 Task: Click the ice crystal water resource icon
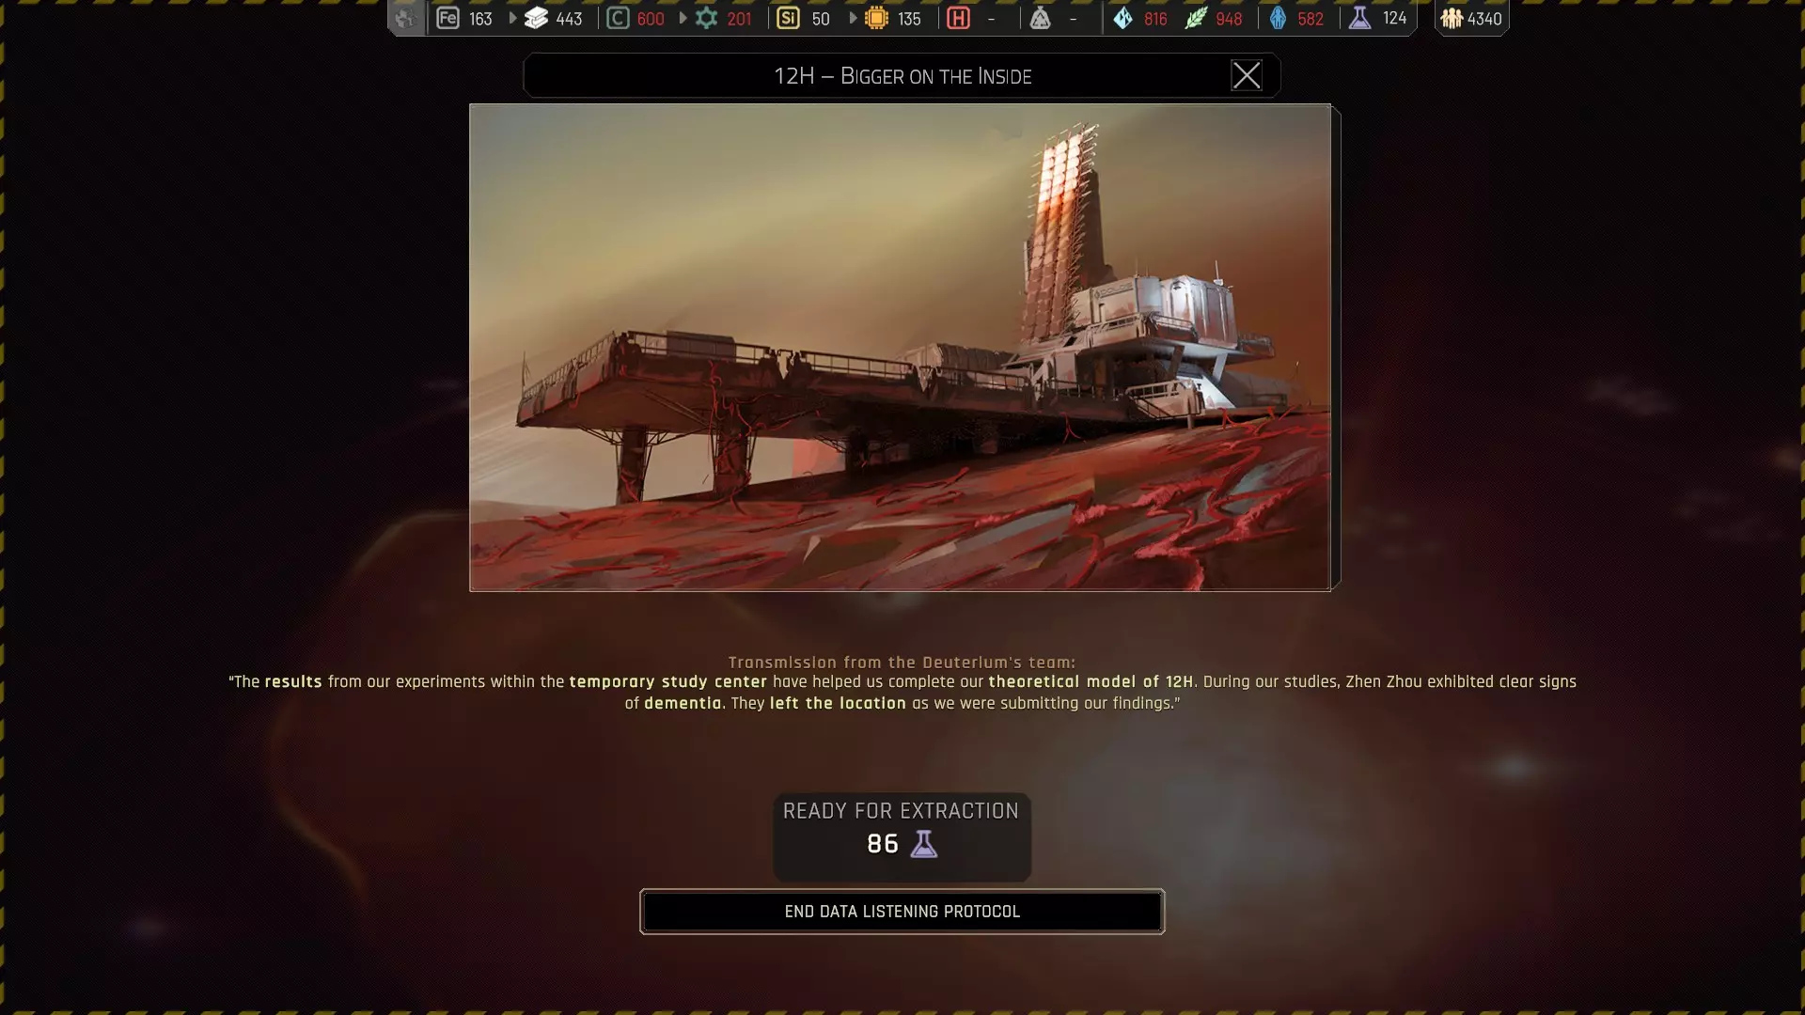[1122, 18]
